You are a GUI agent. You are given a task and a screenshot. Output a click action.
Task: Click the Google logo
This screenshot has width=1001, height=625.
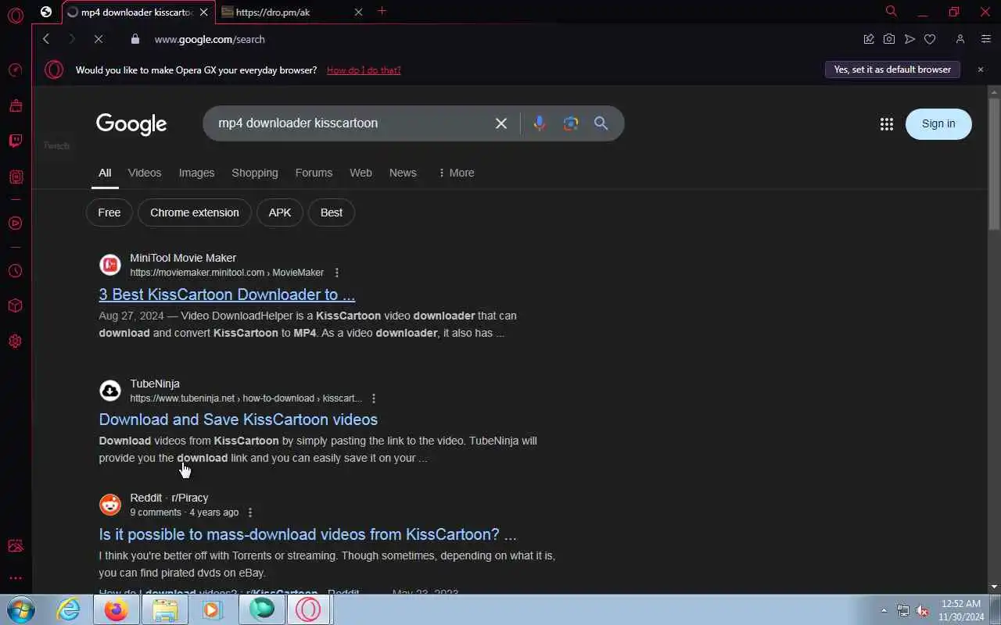click(x=131, y=124)
